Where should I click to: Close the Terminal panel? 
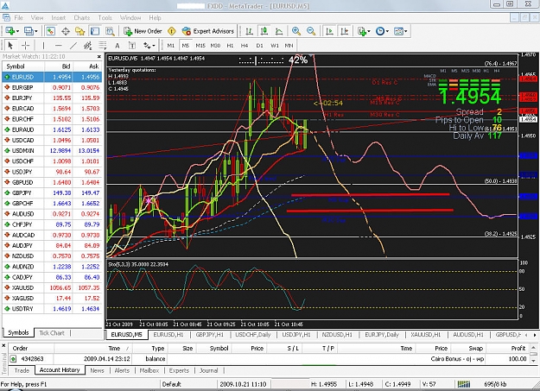point(4,345)
